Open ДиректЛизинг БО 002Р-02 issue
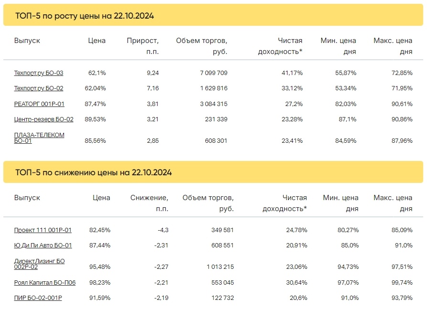427x309 pixels. click(39, 264)
